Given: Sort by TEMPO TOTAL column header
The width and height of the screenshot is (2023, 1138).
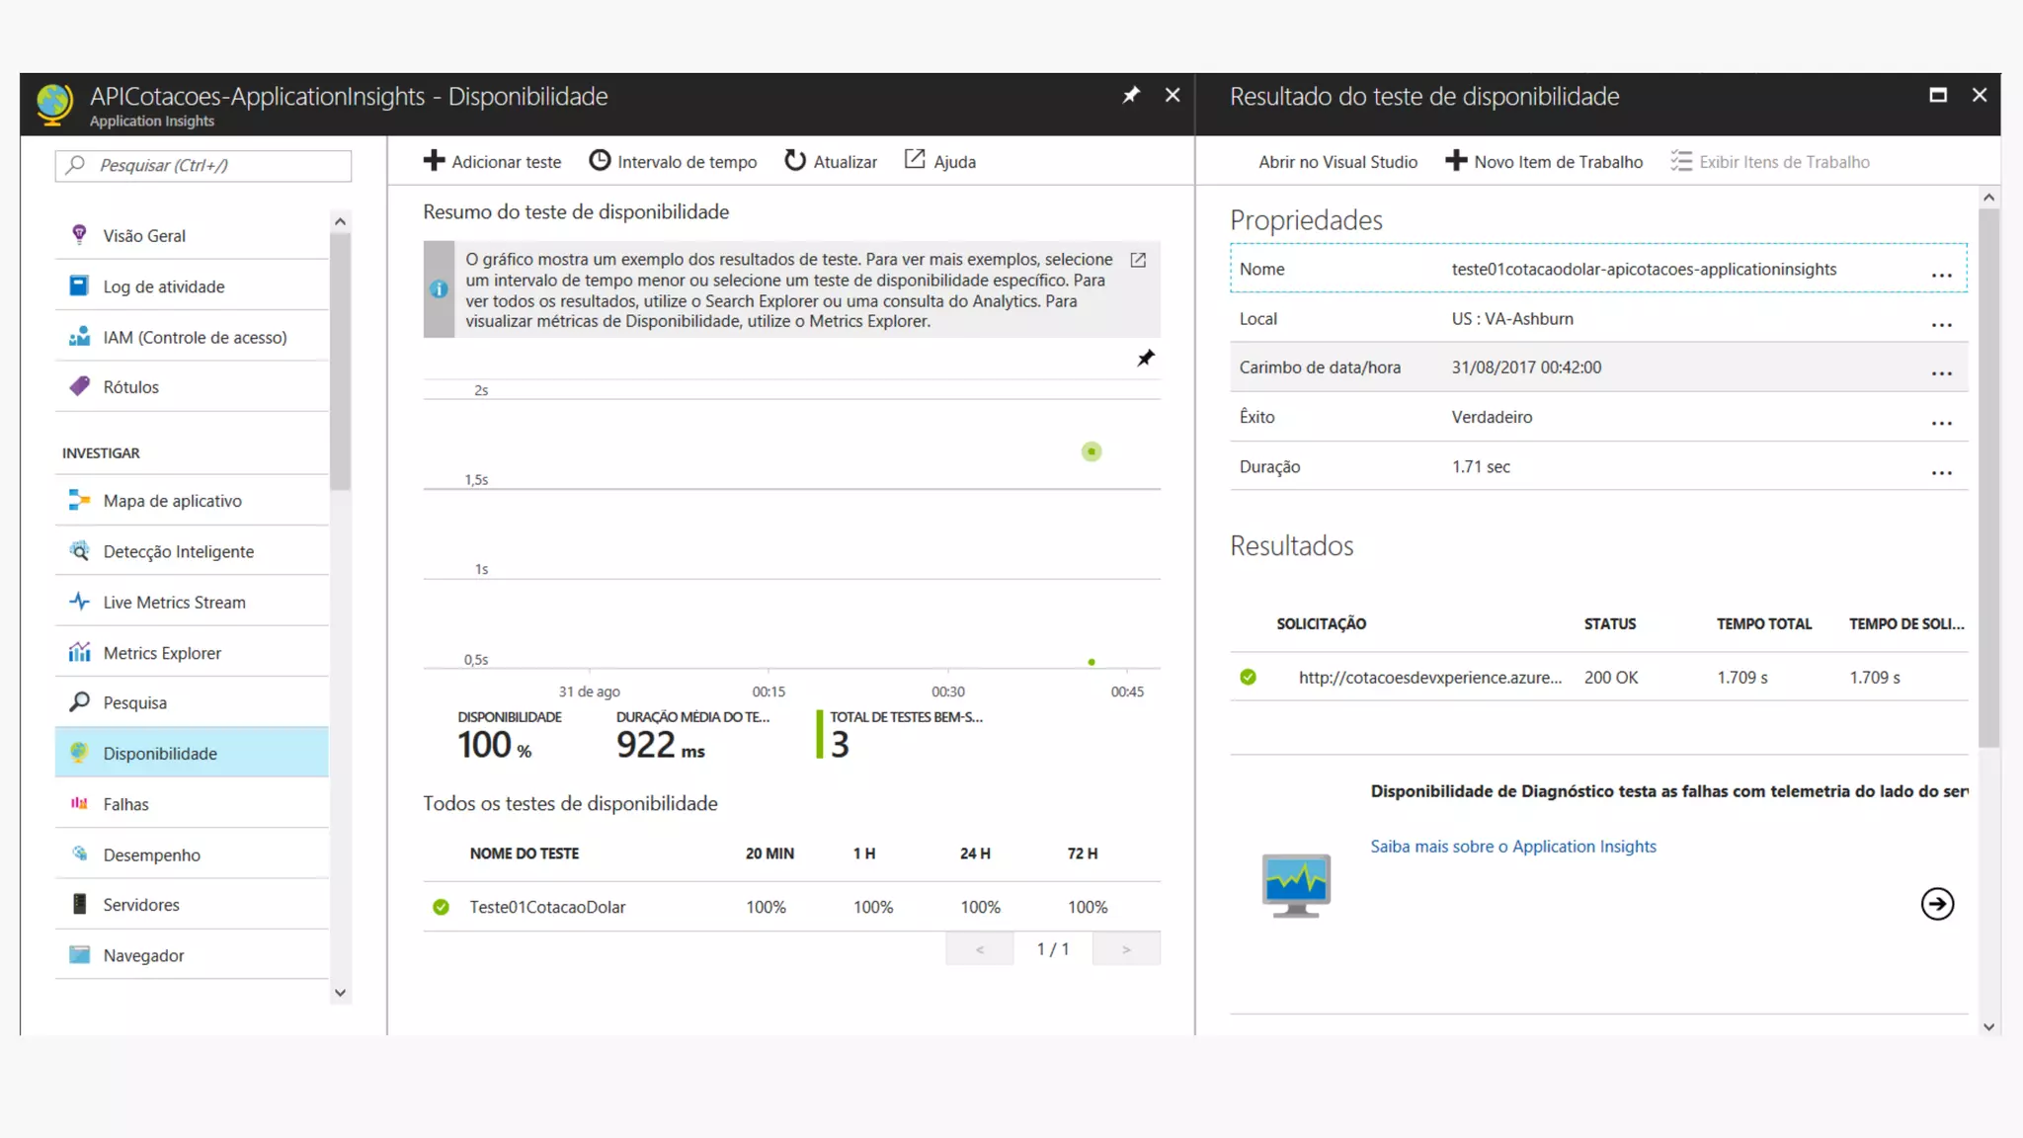Looking at the screenshot, I should click(x=1764, y=623).
